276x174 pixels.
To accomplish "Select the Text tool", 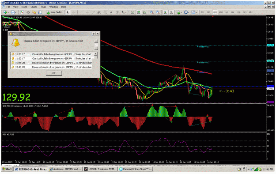I will [111, 12].
